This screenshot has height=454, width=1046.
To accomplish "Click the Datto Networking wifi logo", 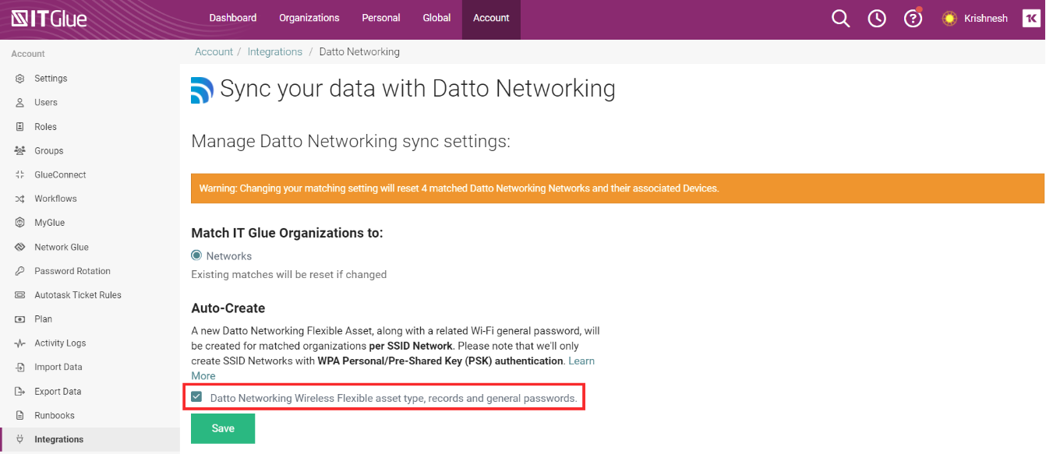I will [202, 90].
